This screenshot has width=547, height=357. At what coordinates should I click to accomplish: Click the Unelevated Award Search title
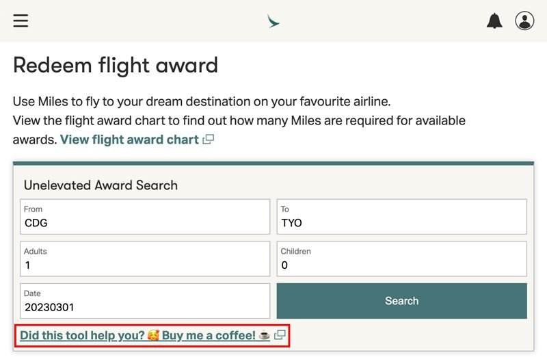pos(101,185)
